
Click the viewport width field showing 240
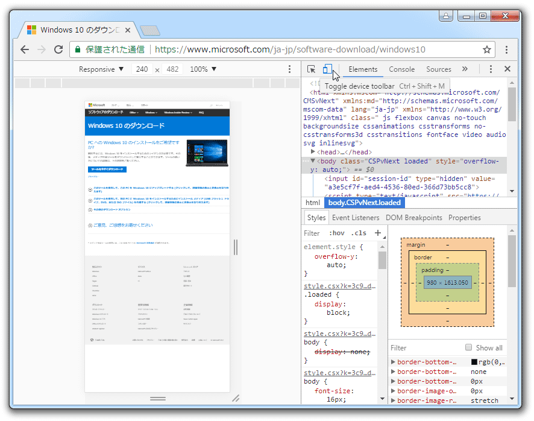pyautogui.click(x=142, y=69)
